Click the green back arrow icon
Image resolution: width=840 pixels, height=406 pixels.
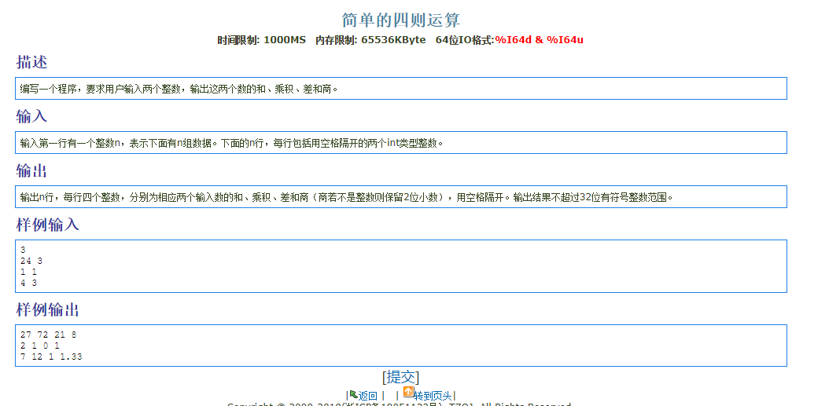[x=354, y=395]
